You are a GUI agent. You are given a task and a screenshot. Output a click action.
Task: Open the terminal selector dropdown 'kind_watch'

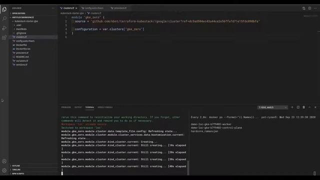point(272,107)
